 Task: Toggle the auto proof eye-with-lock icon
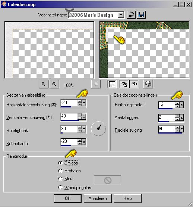click(x=124, y=84)
